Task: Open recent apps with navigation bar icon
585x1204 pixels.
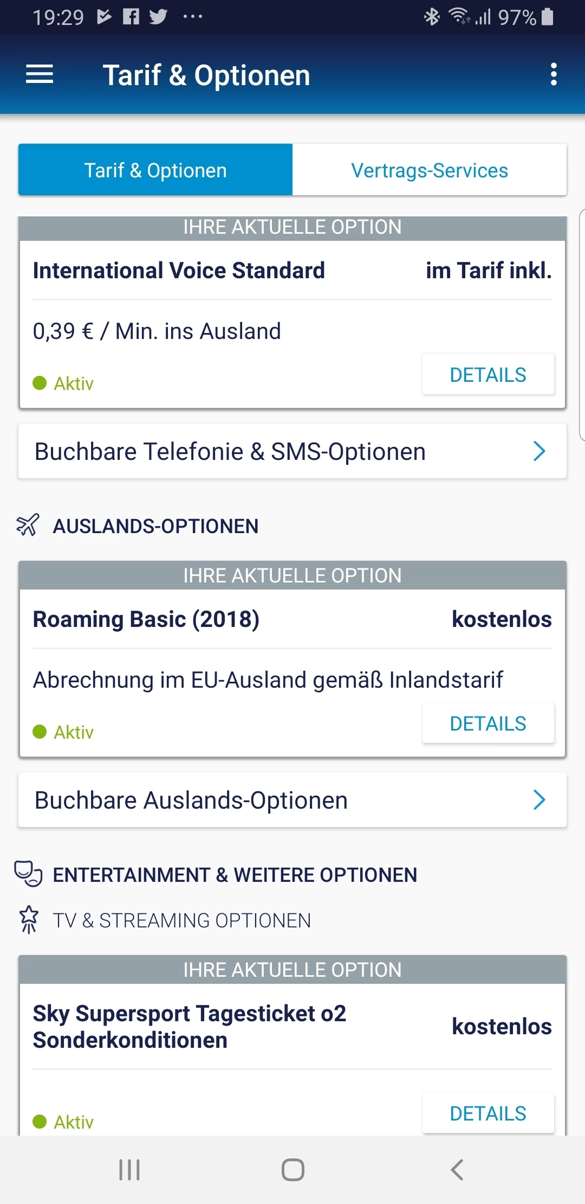Action: (129, 1170)
